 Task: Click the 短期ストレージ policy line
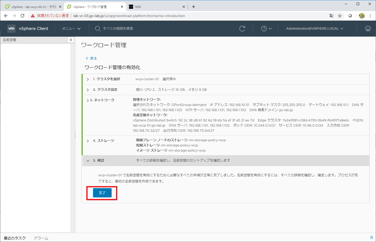click(167, 145)
